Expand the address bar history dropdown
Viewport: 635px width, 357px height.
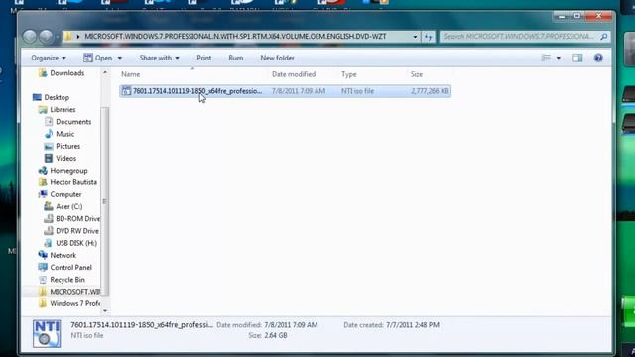click(x=415, y=37)
